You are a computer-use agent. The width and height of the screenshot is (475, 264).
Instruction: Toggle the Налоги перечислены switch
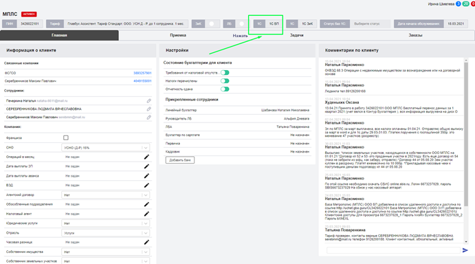[225, 81]
